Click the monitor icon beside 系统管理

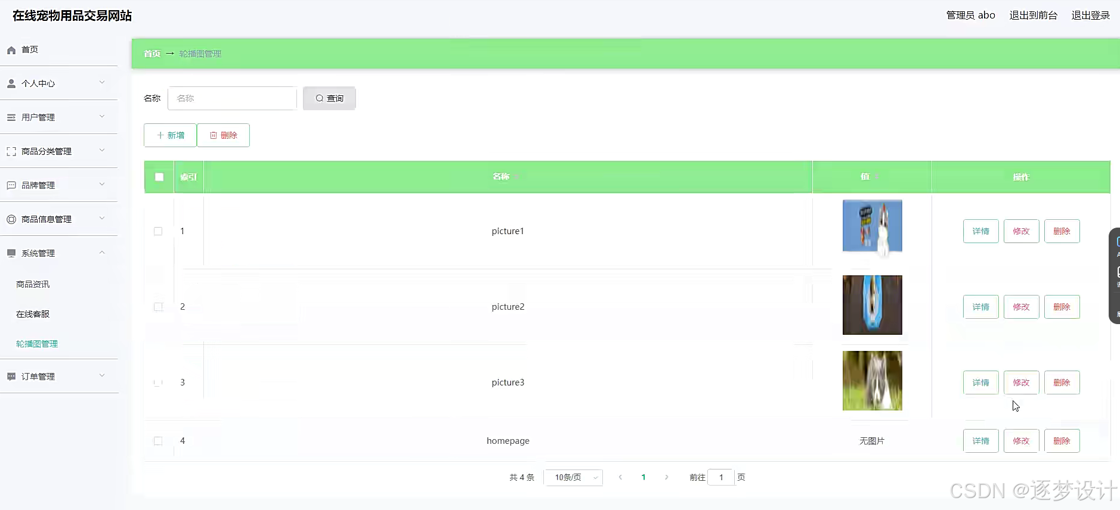(11, 254)
